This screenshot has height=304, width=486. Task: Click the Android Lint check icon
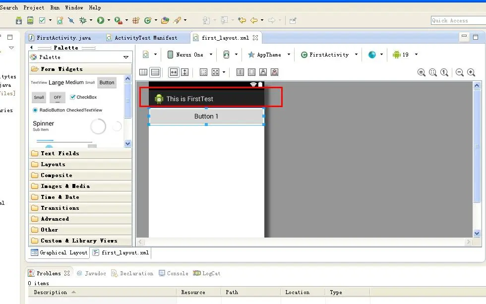(x=42, y=20)
